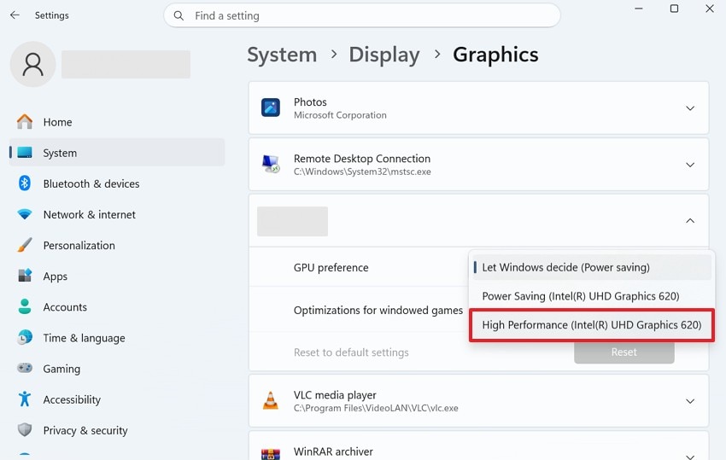Select System in the sidebar
This screenshot has width=726, height=460.
117,152
